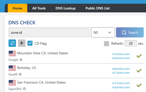Click Mountain View CA, United States text
Viewport: 146px width, 92px height.
[x=42, y=53]
